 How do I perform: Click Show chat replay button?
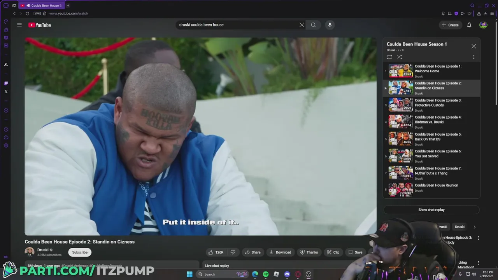click(x=431, y=210)
